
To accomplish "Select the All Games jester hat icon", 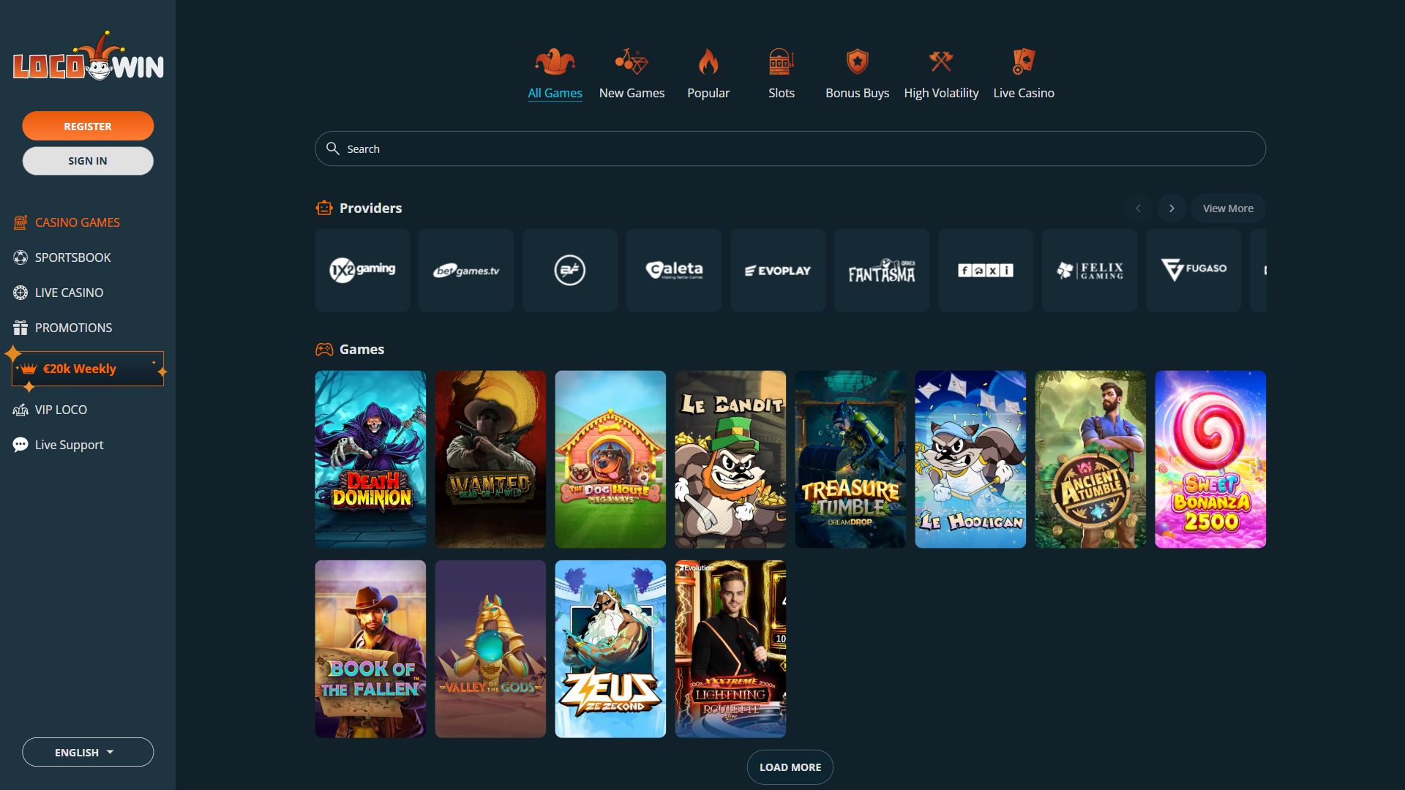I will click(x=555, y=61).
